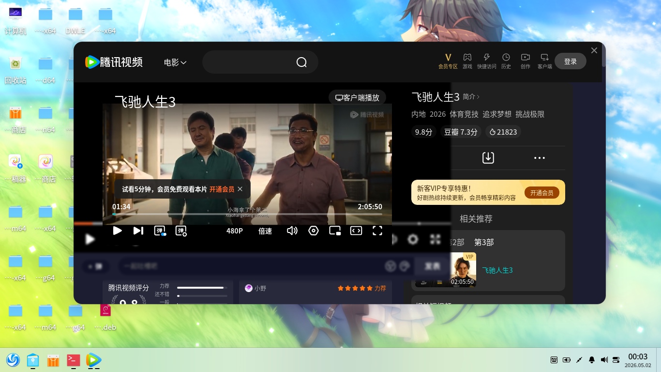Mute the video with the speaker icon

point(292,231)
